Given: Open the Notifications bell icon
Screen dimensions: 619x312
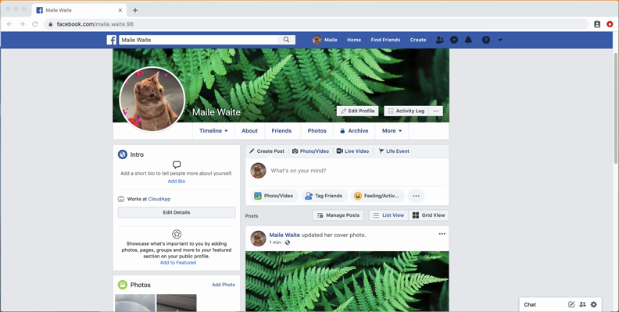Looking at the screenshot, I should pos(468,40).
